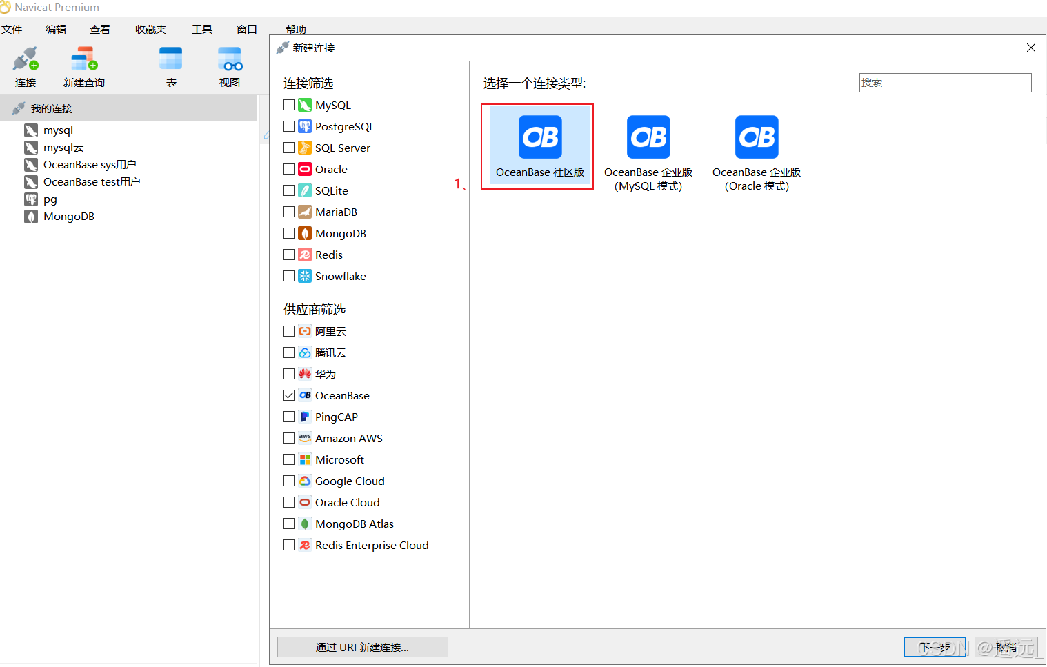
Task: Click the mysql connection icon in sidebar
Action: (x=31, y=130)
